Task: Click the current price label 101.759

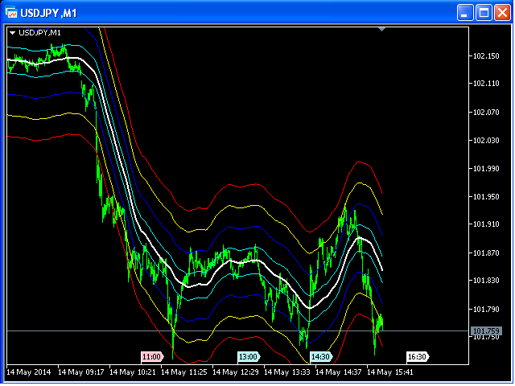Action: (x=486, y=331)
